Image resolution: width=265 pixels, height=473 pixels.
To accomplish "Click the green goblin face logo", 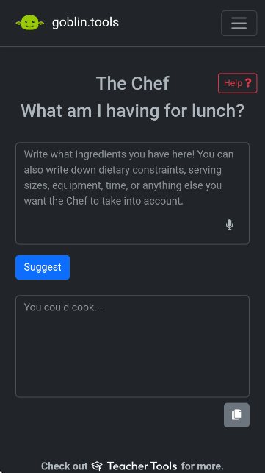I will tap(30, 23).
